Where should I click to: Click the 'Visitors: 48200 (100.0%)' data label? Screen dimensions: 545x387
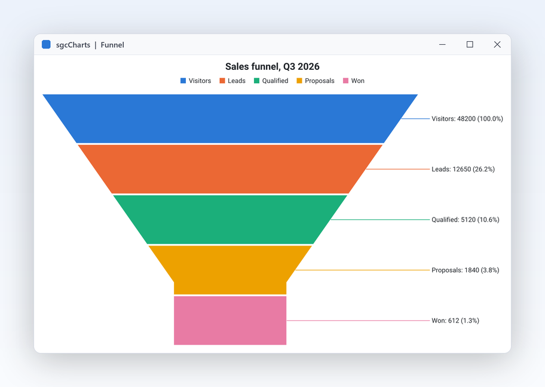pos(467,119)
